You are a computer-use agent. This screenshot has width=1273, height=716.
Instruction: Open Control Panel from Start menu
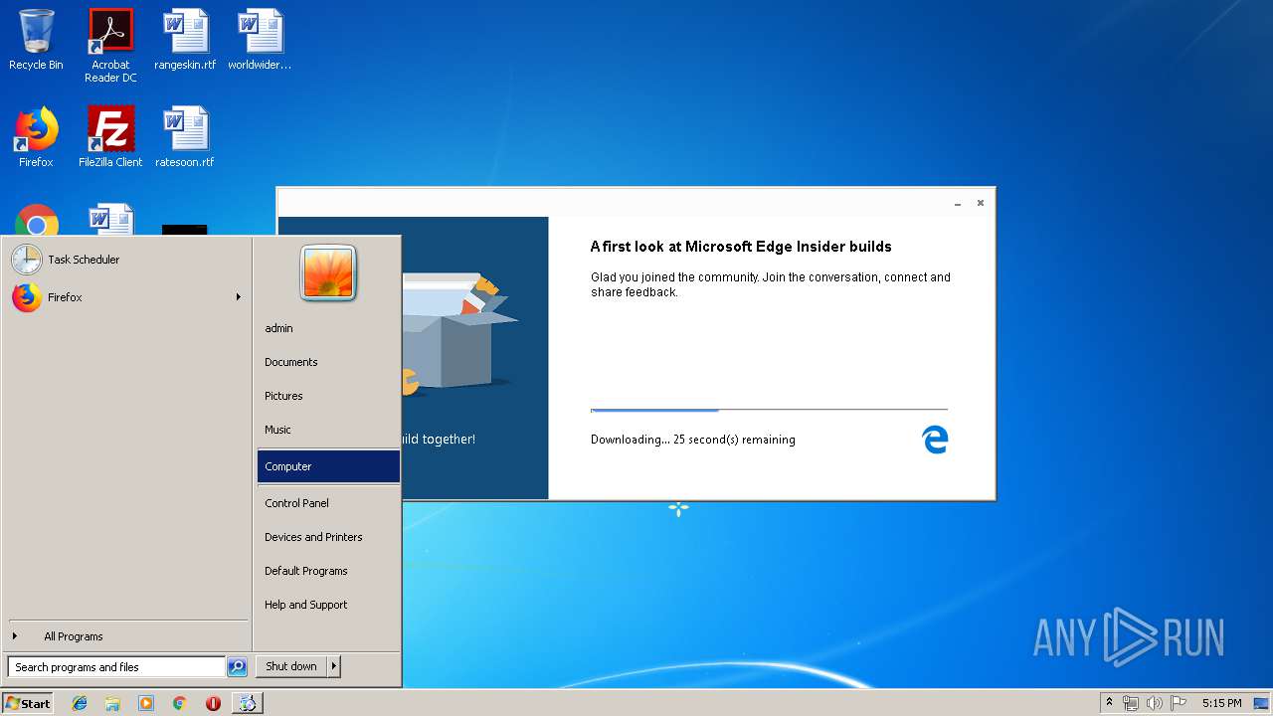[x=328, y=503]
